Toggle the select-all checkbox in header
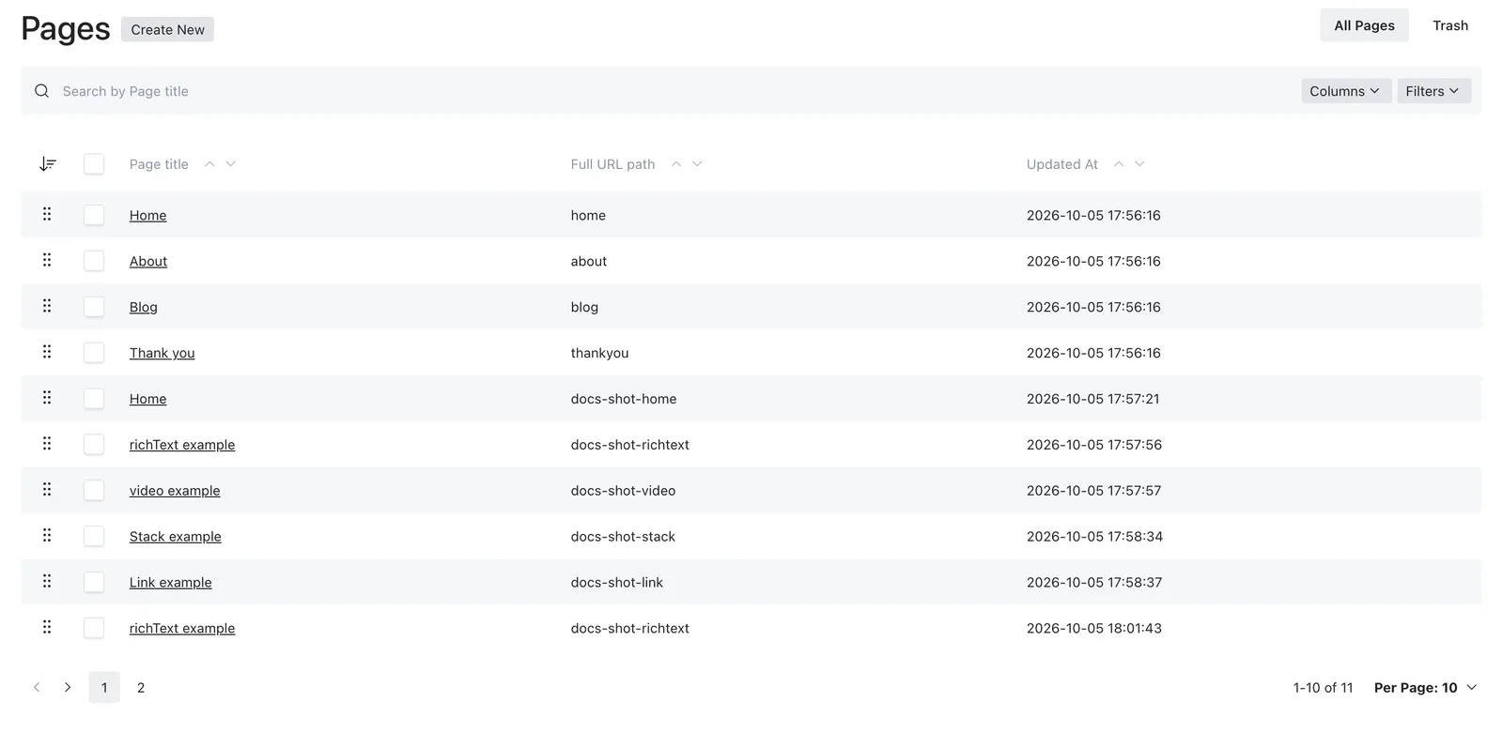Screen dimensions: 1503x732 click(x=94, y=164)
